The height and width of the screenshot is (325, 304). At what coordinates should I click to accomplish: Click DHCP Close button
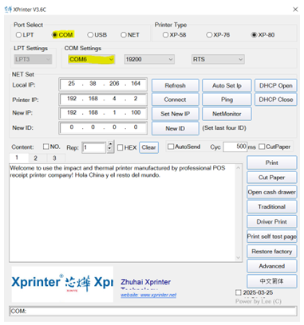coord(276,100)
